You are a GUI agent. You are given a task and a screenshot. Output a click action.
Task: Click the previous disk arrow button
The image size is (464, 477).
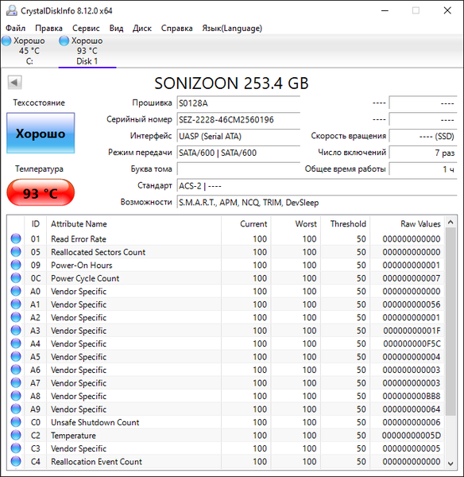click(14, 82)
